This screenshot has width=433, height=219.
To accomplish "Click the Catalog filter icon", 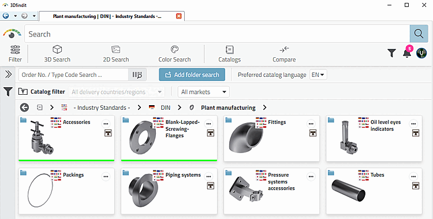I will (x=23, y=91).
